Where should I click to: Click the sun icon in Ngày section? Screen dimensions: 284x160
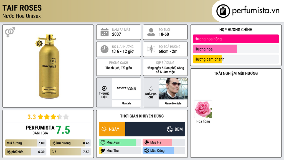pyautogui.click(x=104, y=129)
